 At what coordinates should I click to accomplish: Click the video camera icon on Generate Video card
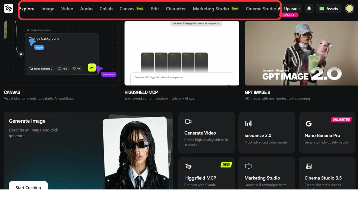(188, 121)
